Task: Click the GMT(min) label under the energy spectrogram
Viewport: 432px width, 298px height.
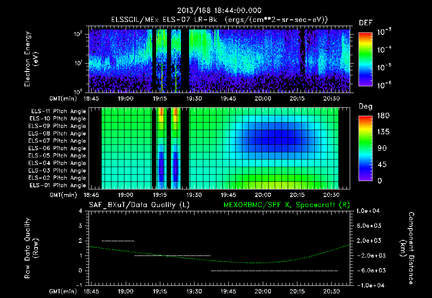Action: click(x=63, y=98)
